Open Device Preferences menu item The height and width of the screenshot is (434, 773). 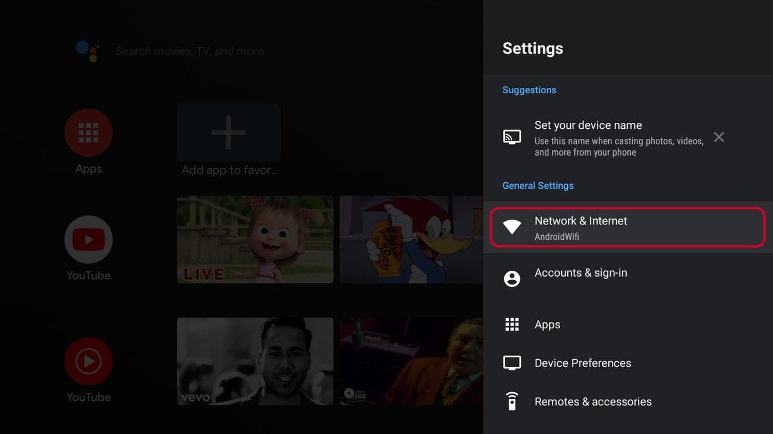pos(582,363)
